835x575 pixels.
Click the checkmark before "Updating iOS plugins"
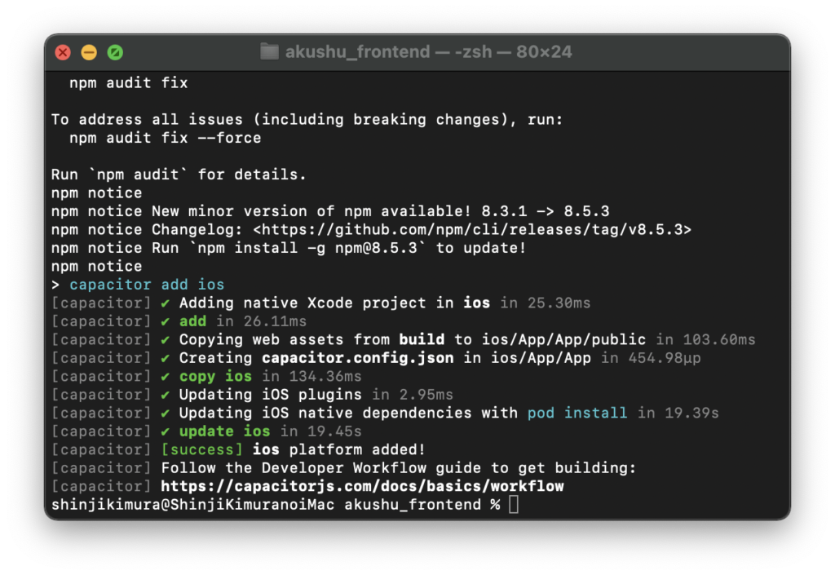pyautogui.click(x=166, y=395)
